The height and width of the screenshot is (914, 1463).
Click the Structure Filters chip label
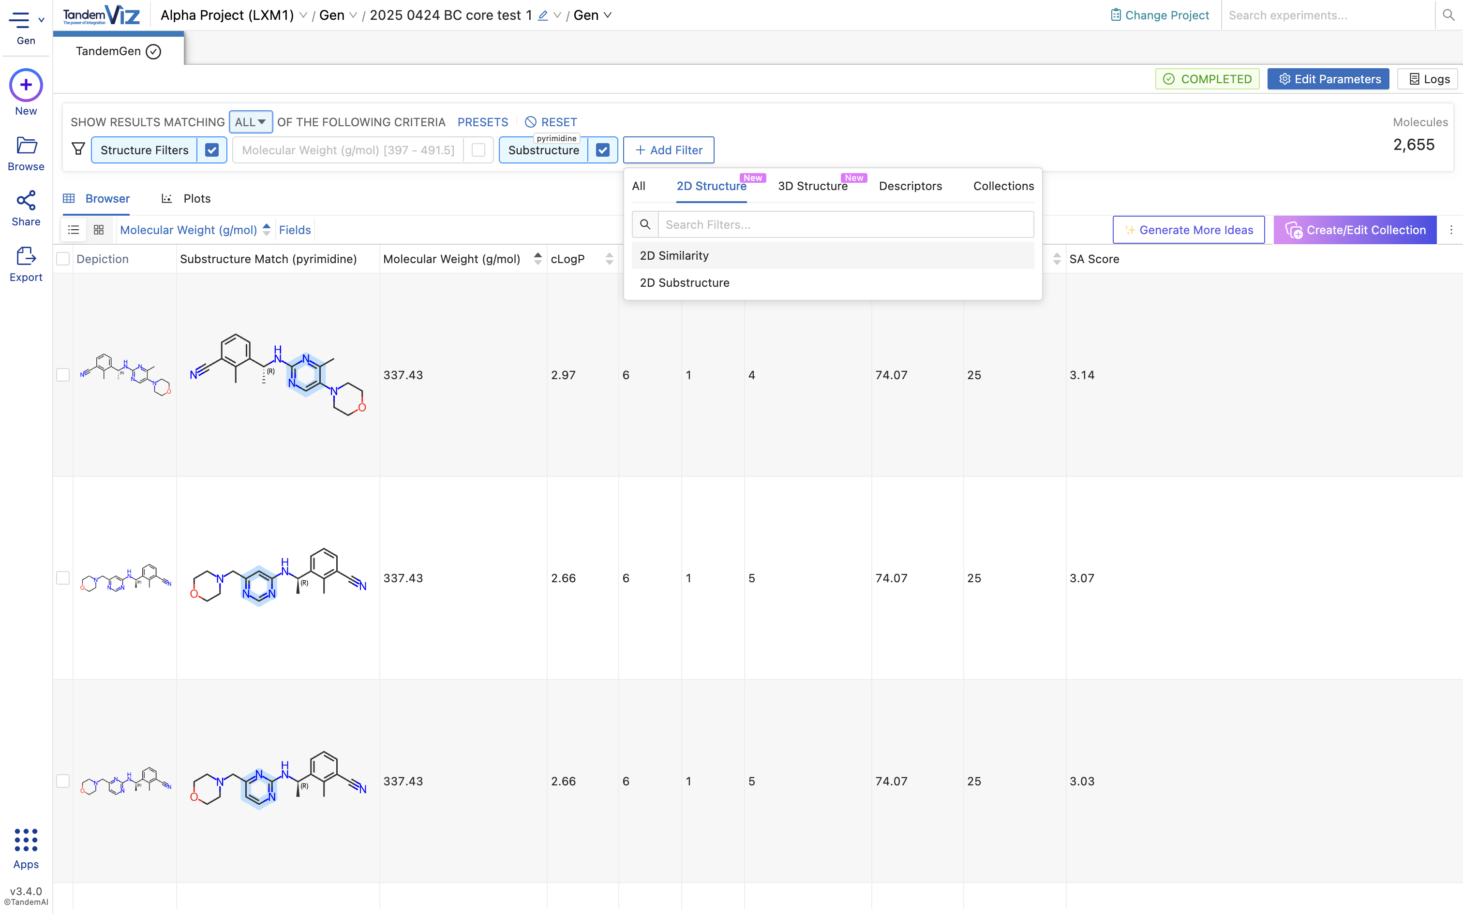pyautogui.click(x=145, y=150)
